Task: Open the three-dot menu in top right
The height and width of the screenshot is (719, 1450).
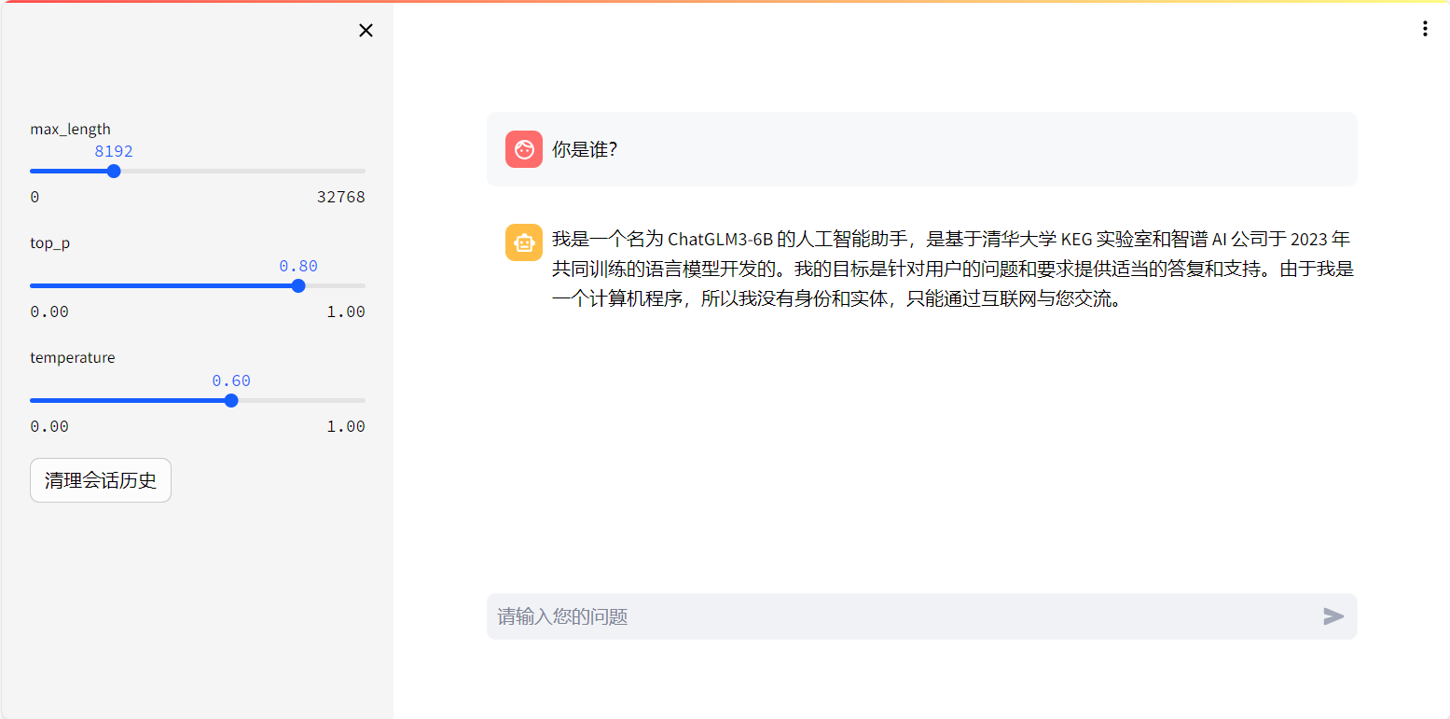Action: click(1424, 29)
